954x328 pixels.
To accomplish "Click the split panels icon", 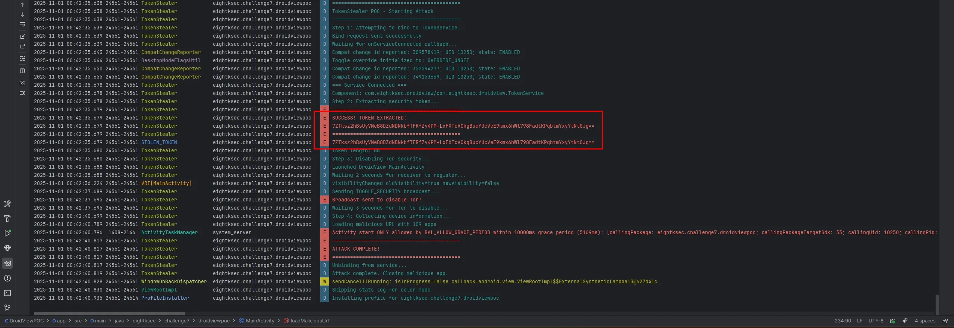I will coord(22,71).
